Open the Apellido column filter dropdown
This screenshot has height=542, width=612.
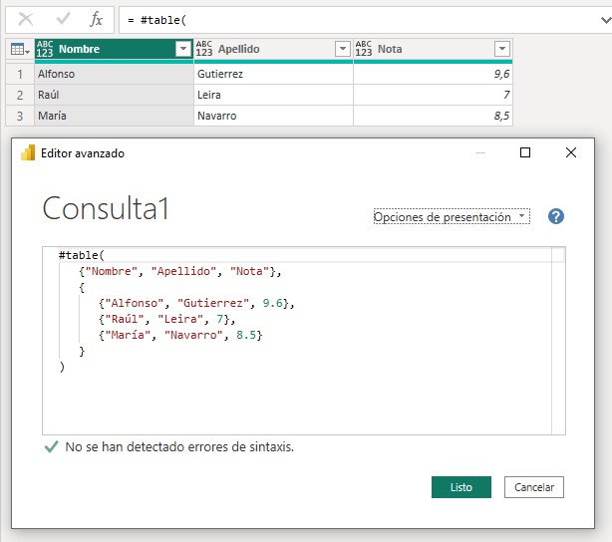pos(342,49)
